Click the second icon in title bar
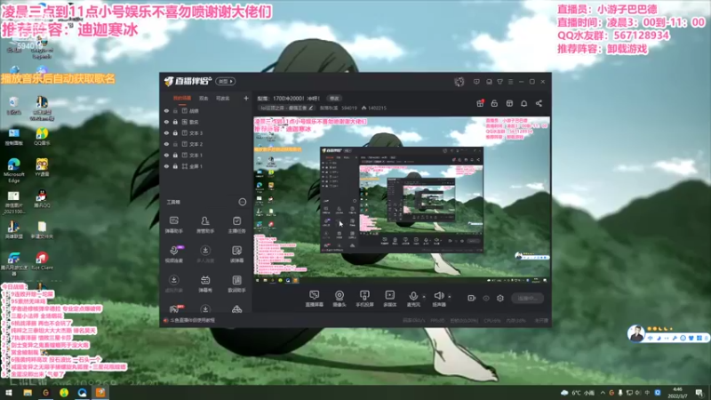Screen dimensions: 711x400 pyautogui.click(x=489, y=82)
